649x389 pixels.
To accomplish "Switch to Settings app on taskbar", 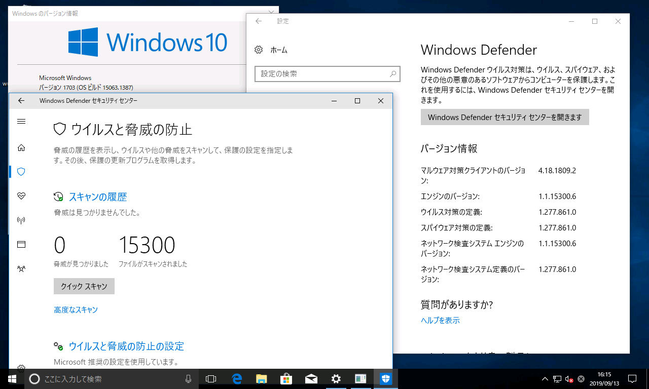I will [x=336, y=379].
